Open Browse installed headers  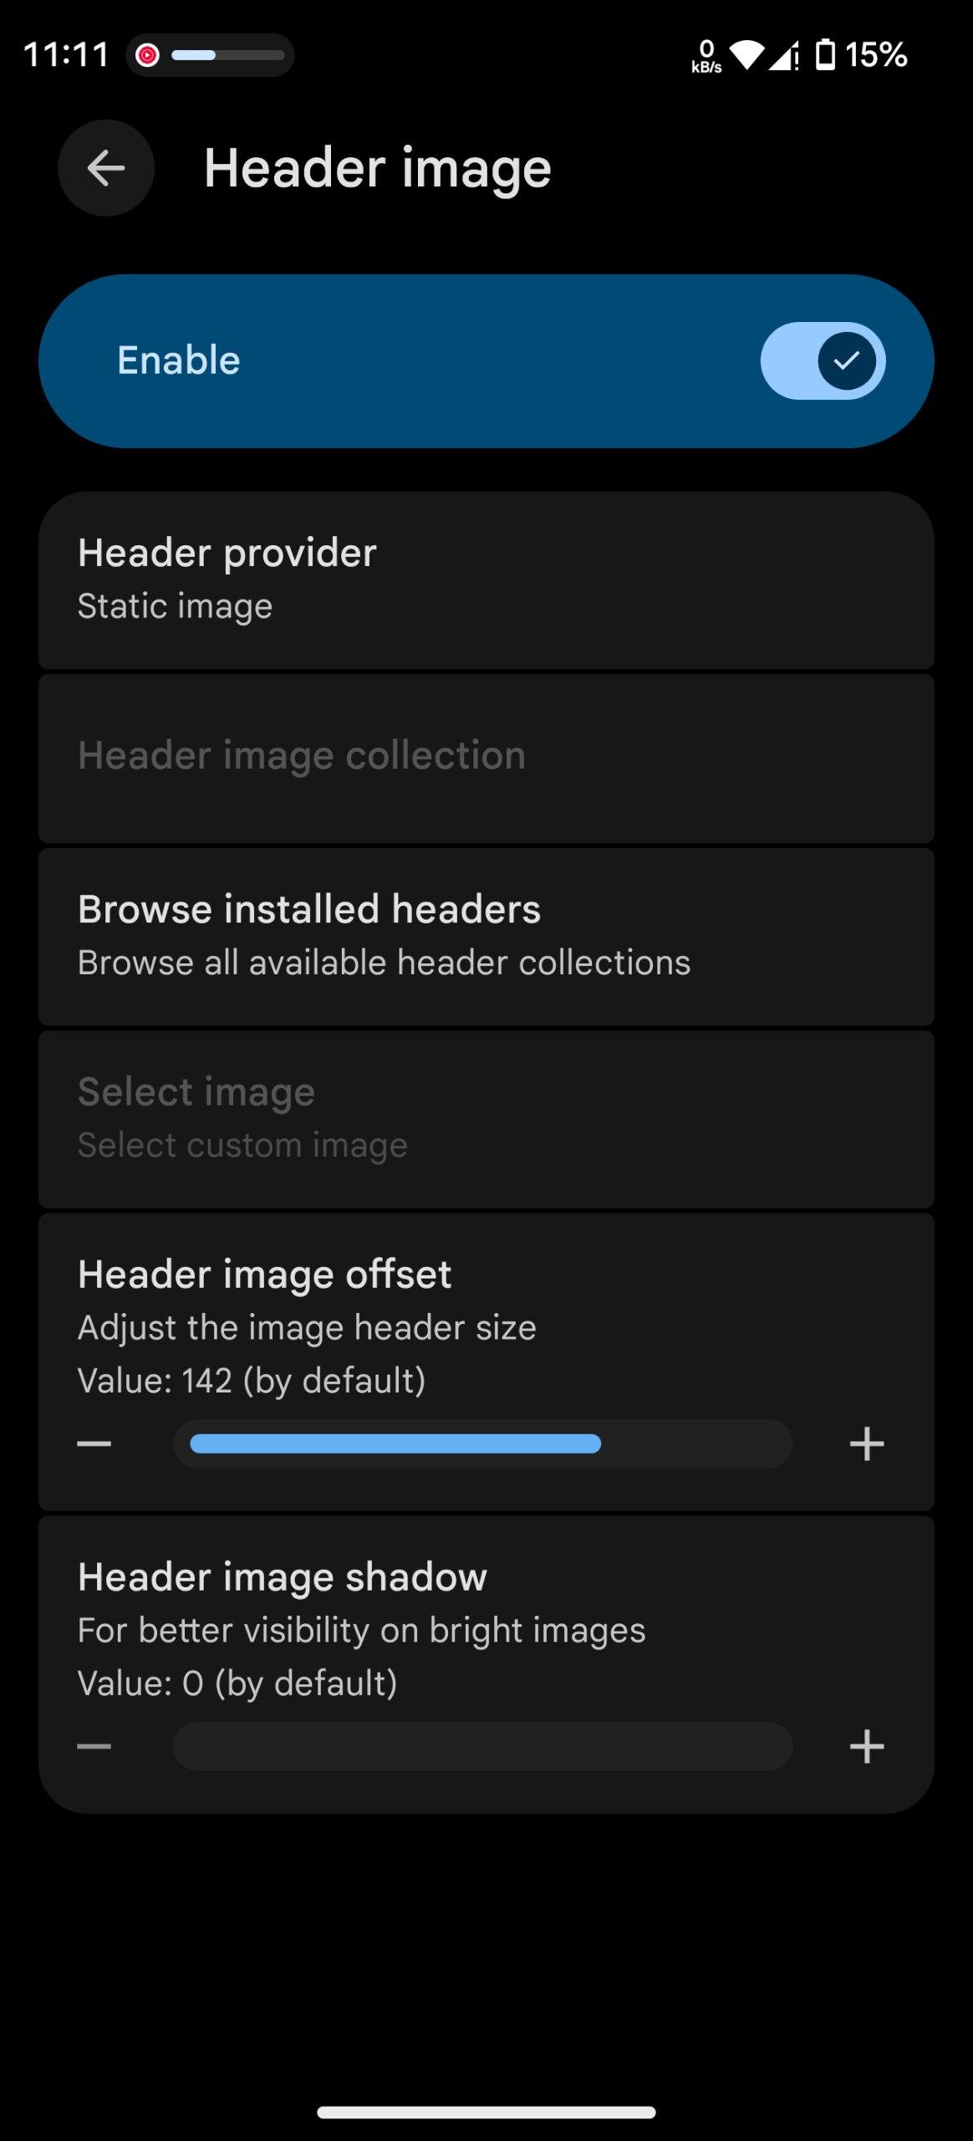point(486,935)
